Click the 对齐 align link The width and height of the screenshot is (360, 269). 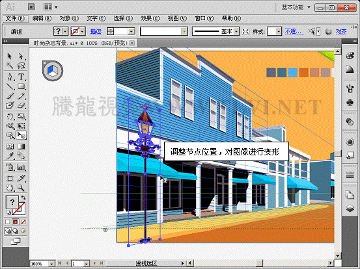[341, 31]
